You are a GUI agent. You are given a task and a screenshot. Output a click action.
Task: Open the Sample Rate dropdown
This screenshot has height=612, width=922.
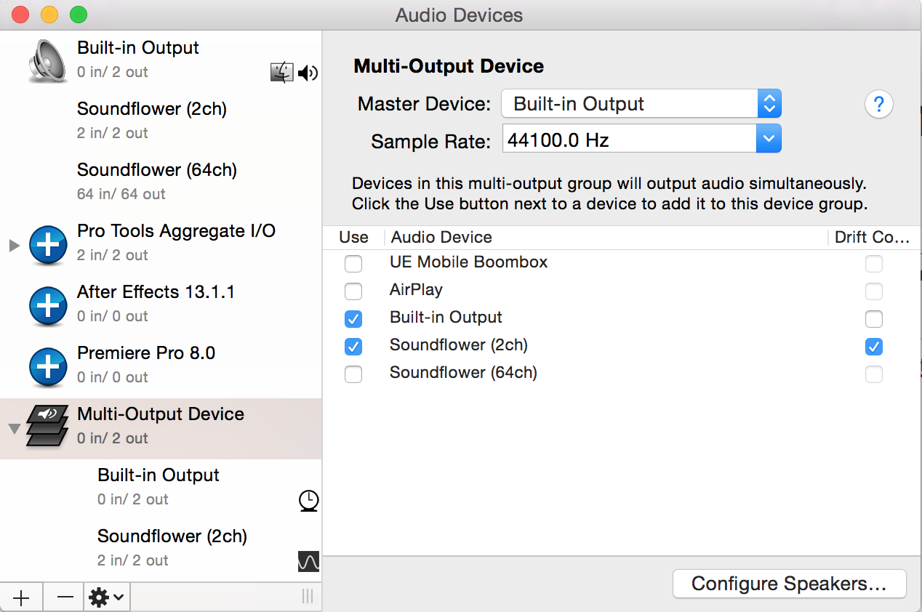pyautogui.click(x=769, y=138)
